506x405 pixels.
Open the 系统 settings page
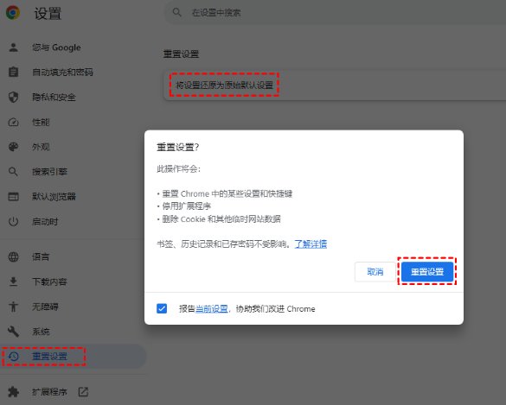pyautogui.click(x=41, y=332)
